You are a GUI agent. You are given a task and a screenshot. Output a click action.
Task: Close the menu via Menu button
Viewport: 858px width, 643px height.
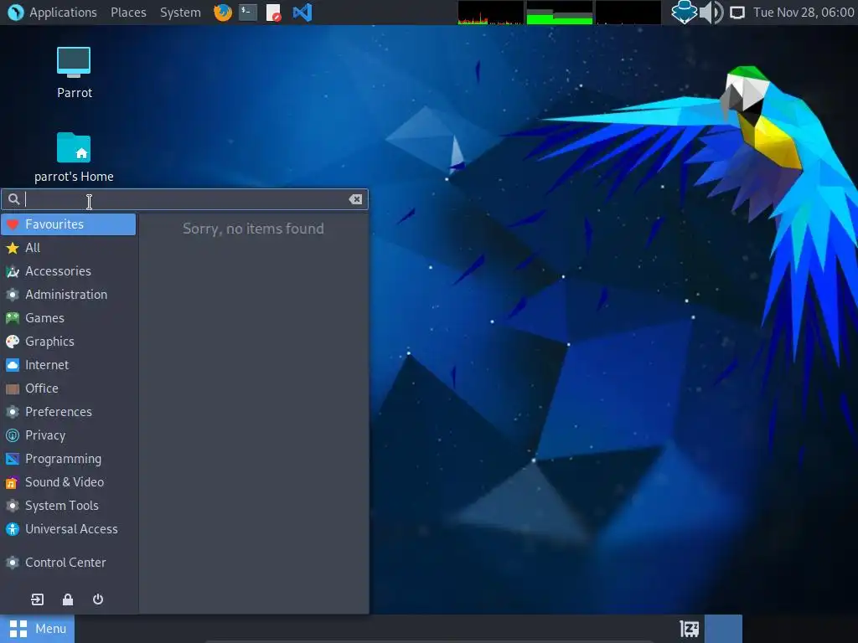pyautogui.click(x=37, y=629)
